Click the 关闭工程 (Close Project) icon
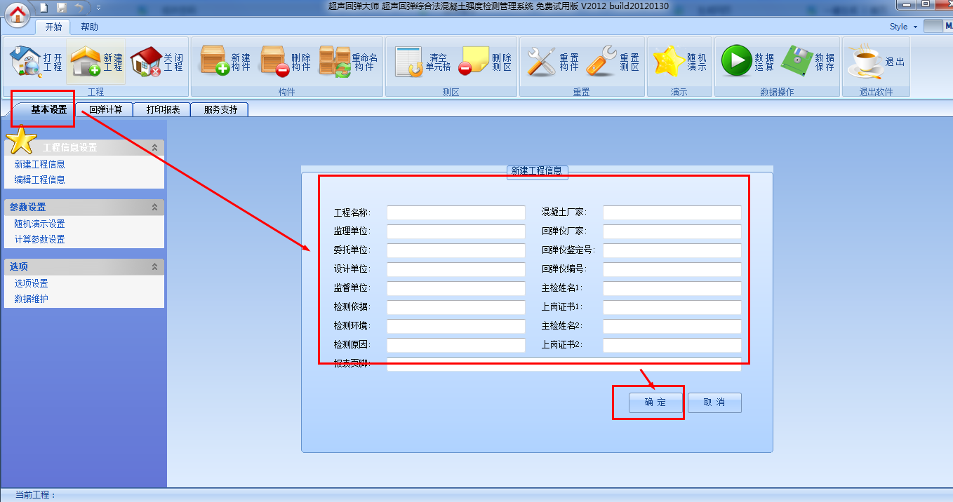The image size is (953, 502). coord(146,62)
